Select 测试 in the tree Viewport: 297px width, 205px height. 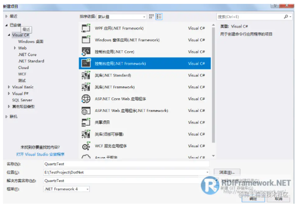[22, 81]
